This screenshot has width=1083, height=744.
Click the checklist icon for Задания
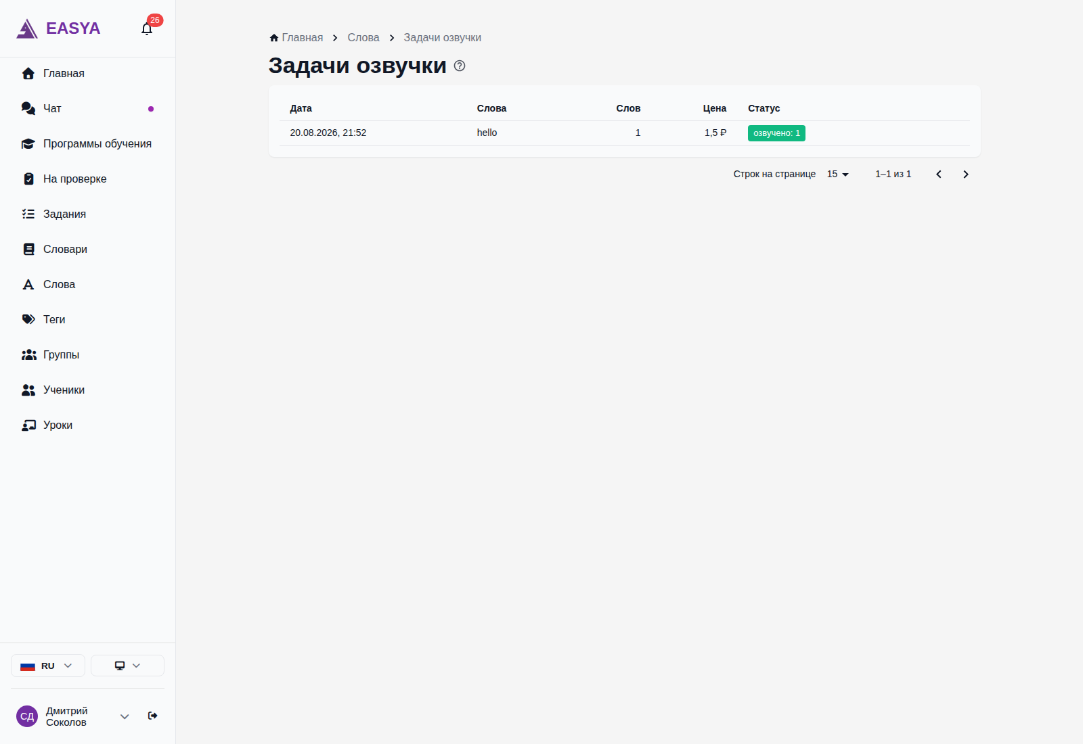tap(28, 214)
